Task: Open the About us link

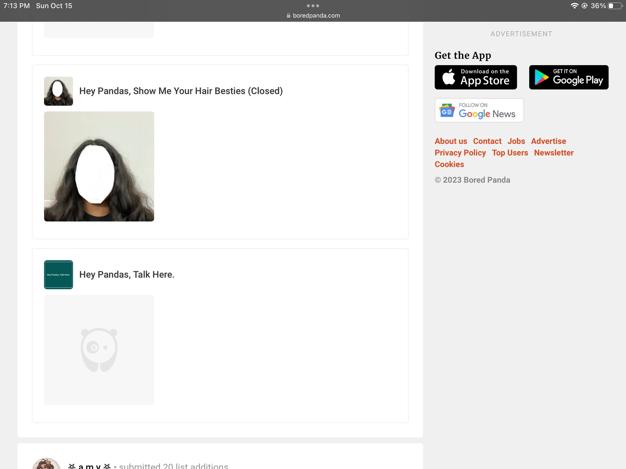Action: coord(451,141)
